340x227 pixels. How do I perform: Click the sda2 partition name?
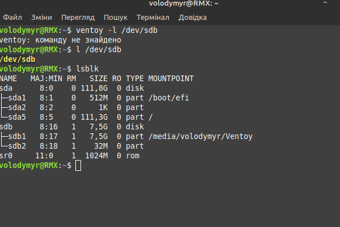pyautogui.click(x=17, y=107)
